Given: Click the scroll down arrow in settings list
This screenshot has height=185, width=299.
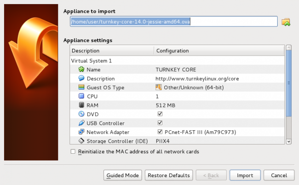Looking at the screenshot, I should (x=289, y=142).
